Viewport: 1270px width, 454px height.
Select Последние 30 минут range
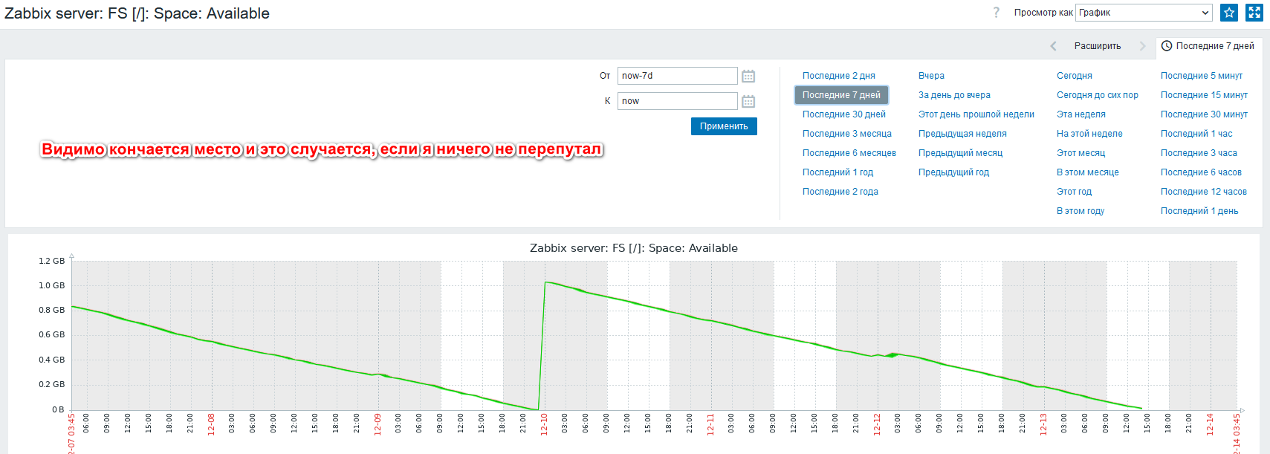[x=1204, y=114]
